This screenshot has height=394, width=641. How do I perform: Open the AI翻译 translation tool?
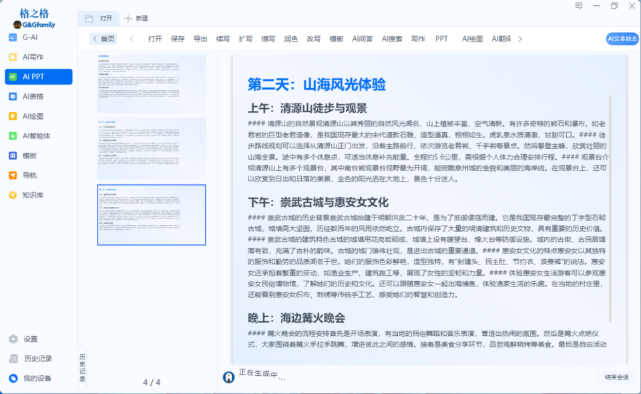point(503,39)
